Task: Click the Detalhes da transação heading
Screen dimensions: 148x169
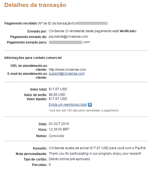Action: click(x=35, y=5)
